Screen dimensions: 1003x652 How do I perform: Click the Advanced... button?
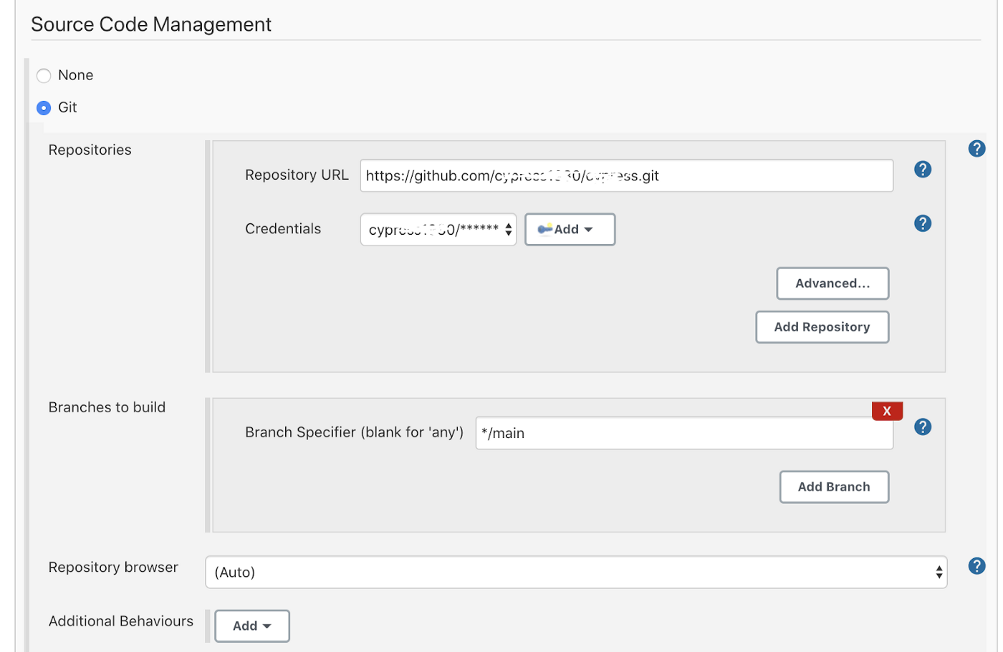pos(832,283)
